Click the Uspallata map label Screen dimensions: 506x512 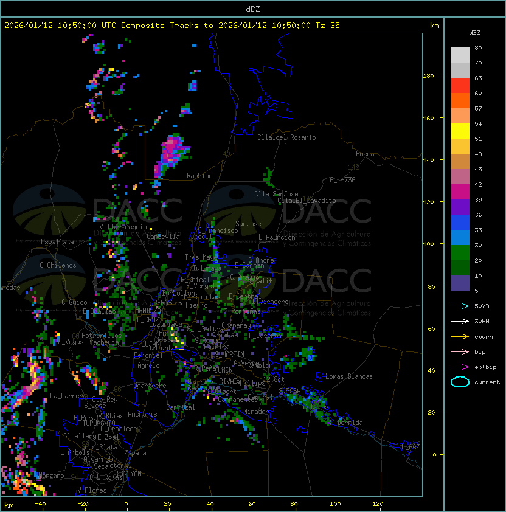(57, 242)
